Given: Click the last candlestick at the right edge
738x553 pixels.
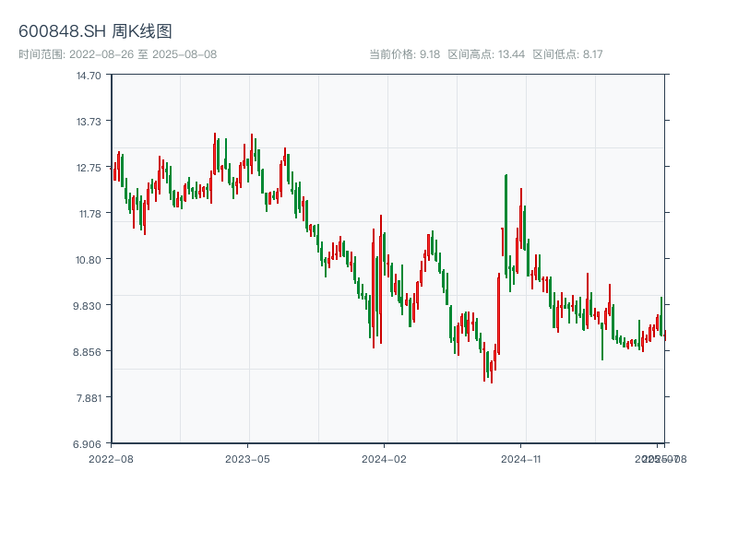Looking at the screenshot, I should (x=665, y=335).
